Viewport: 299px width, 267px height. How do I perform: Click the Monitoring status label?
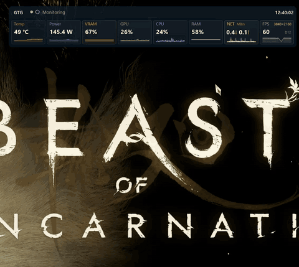click(x=54, y=12)
